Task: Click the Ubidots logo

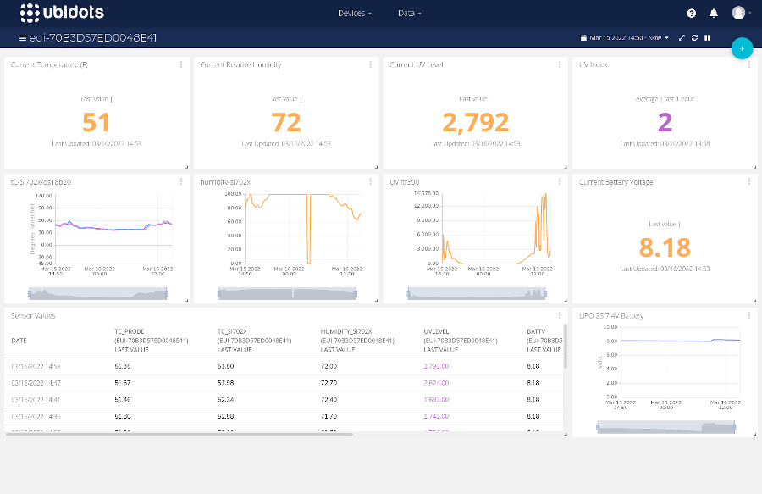Action: tap(62, 13)
